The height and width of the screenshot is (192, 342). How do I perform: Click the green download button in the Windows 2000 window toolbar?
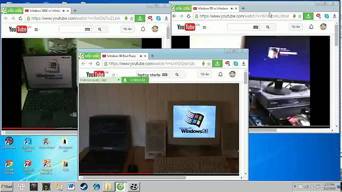tap(140, 19)
